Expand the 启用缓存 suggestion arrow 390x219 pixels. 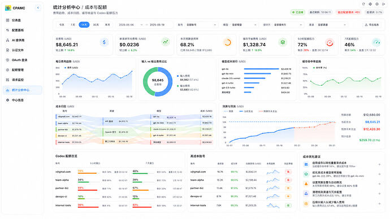point(379,164)
